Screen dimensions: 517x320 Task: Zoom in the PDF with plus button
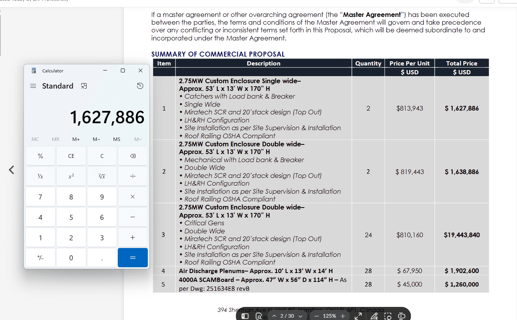tap(343, 316)
